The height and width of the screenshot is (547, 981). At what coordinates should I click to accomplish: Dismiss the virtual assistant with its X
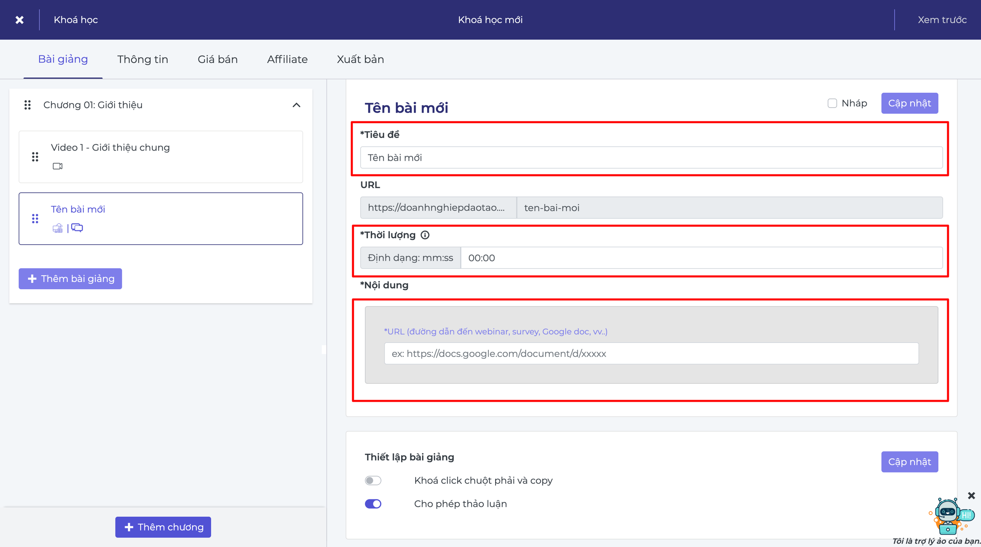click(971, 496)
